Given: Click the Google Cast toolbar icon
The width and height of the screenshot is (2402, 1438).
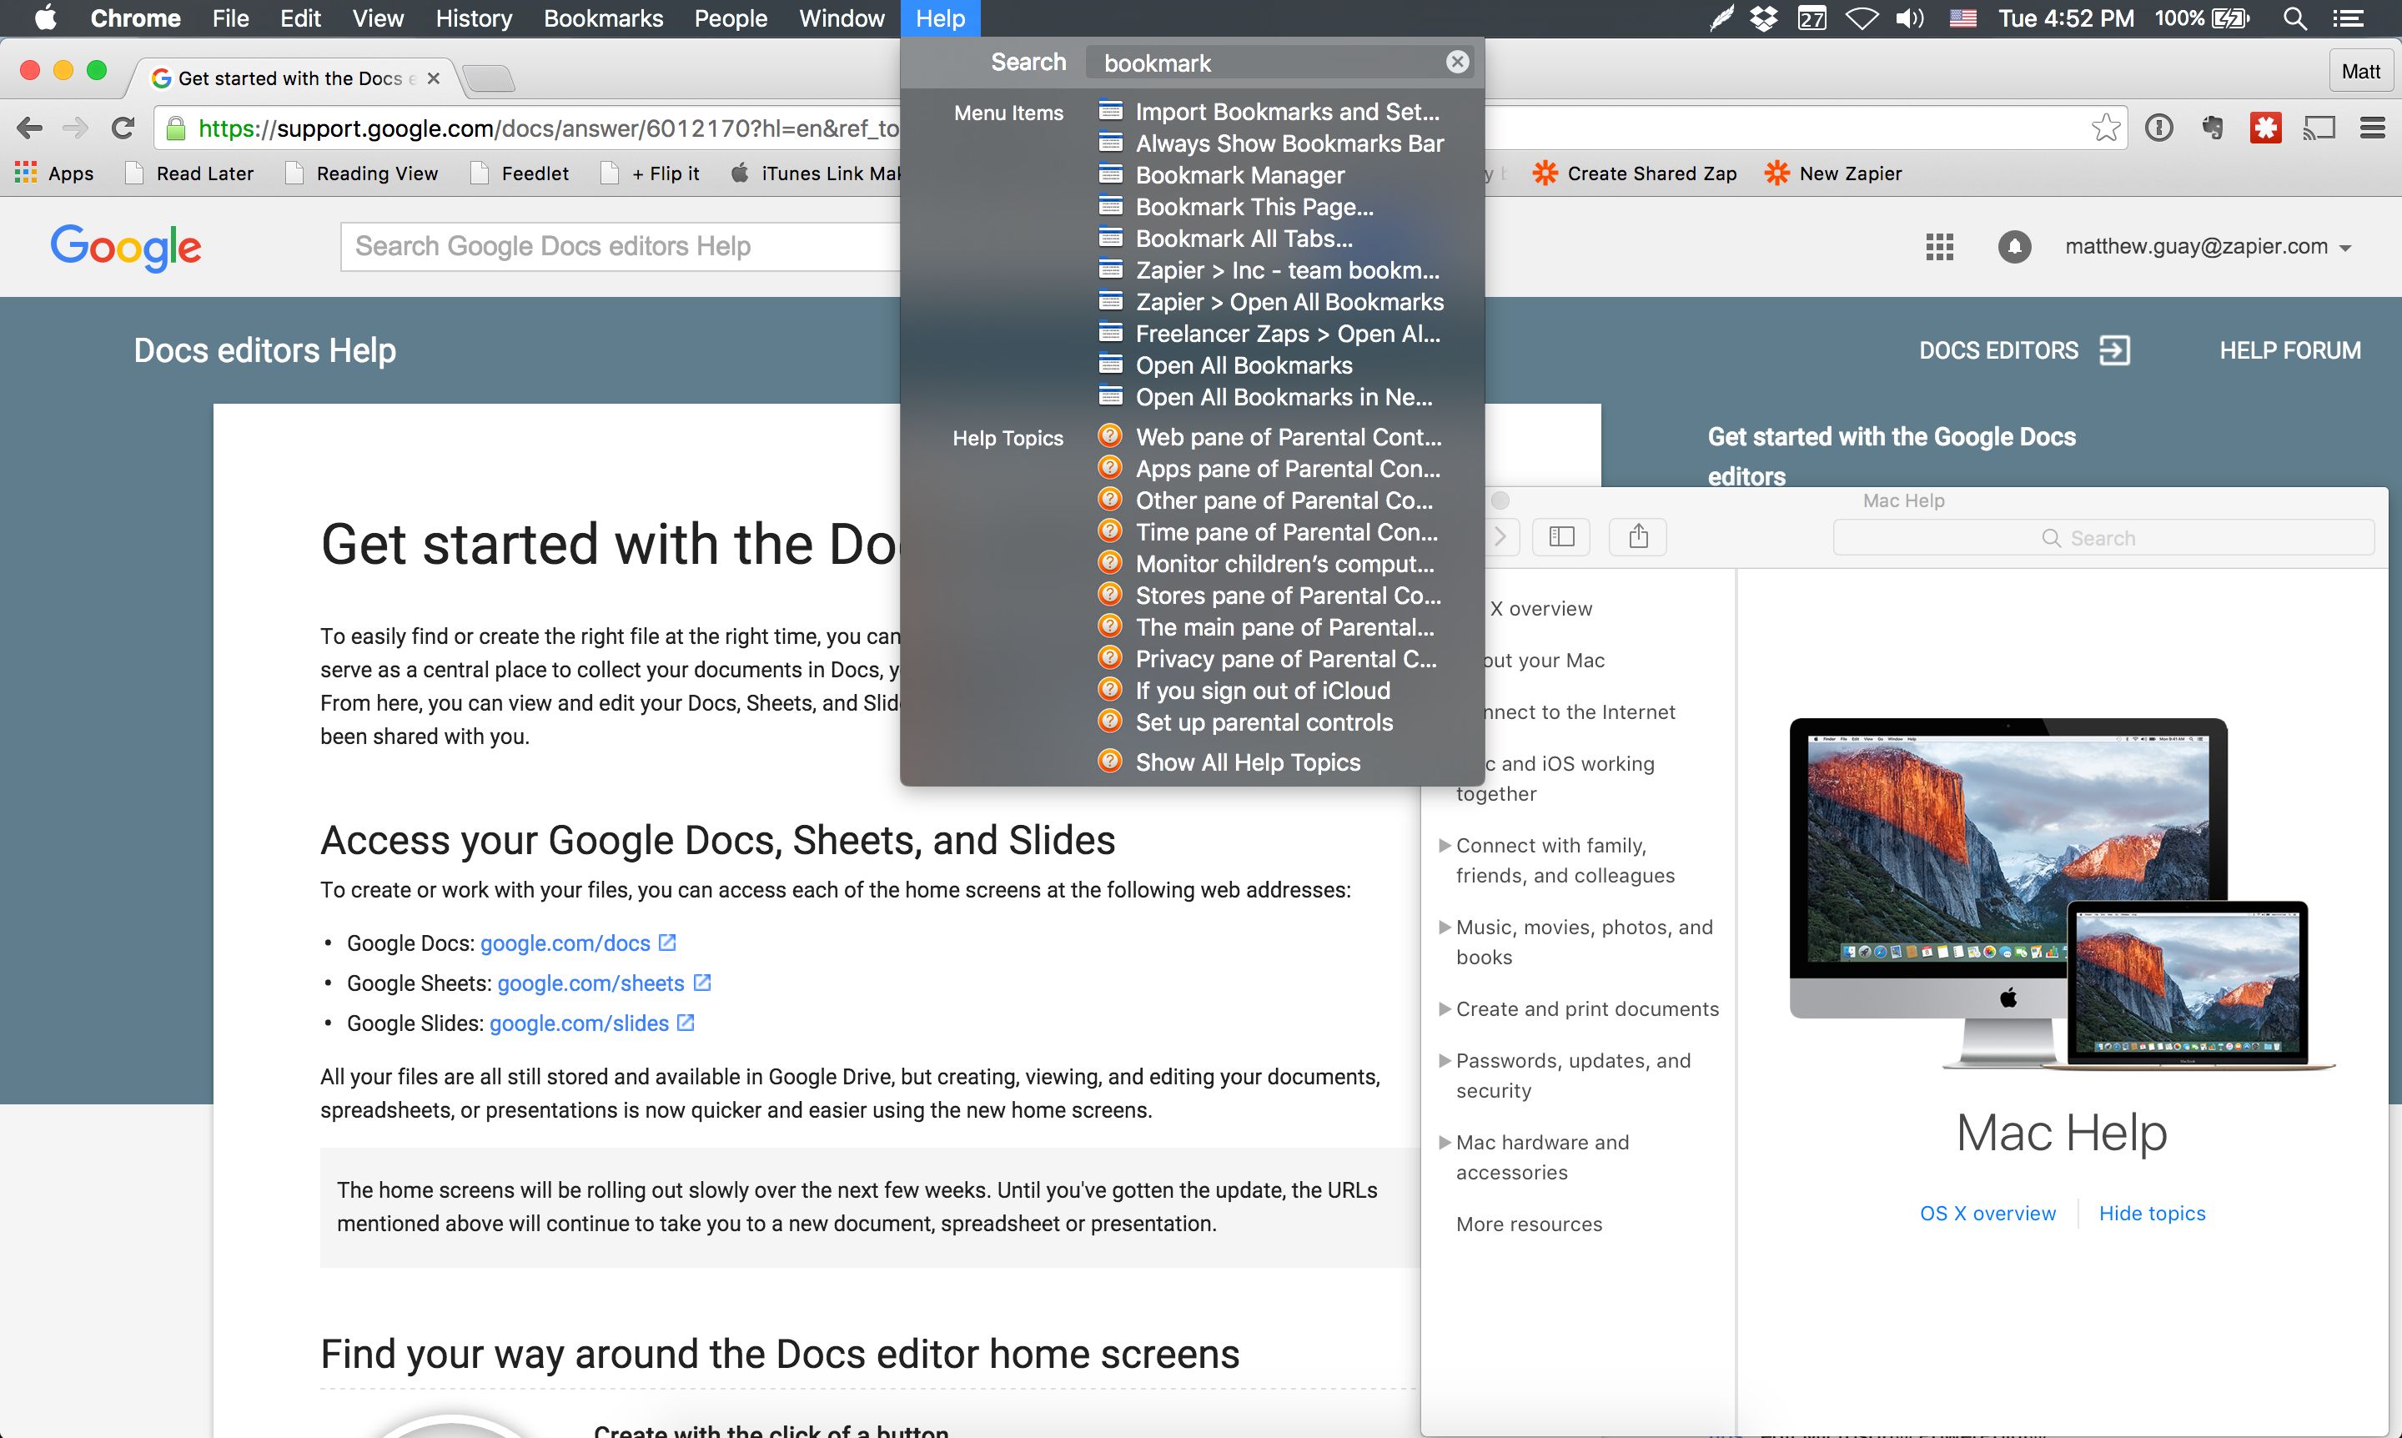Looking at the screenshot, I should 2319,127.
